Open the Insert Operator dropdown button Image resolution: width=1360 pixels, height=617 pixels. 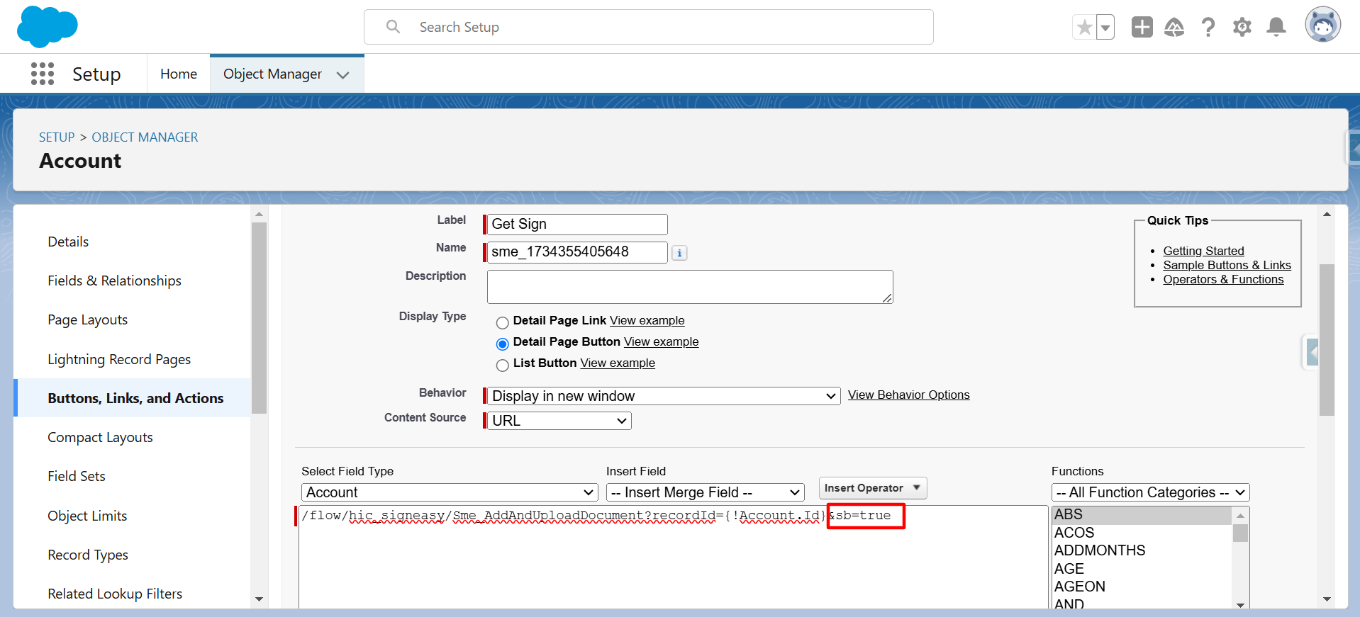873,488
